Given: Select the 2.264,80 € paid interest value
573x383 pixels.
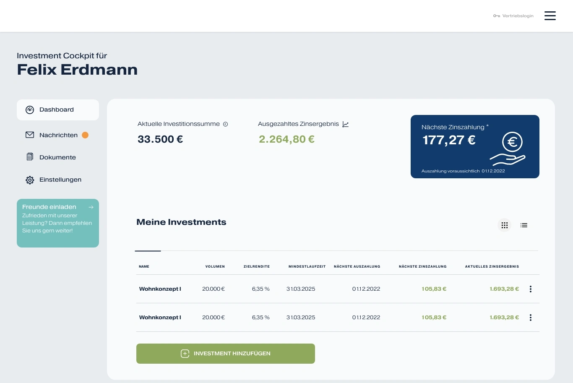Looking at the screenshot, I should coord(287,139).
